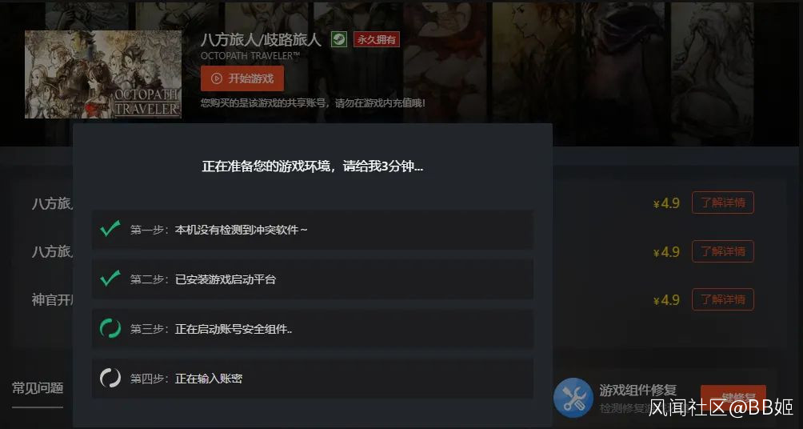Select the 第三步 正在启动账号安全组件 row
803x429 pixels.
313,329
